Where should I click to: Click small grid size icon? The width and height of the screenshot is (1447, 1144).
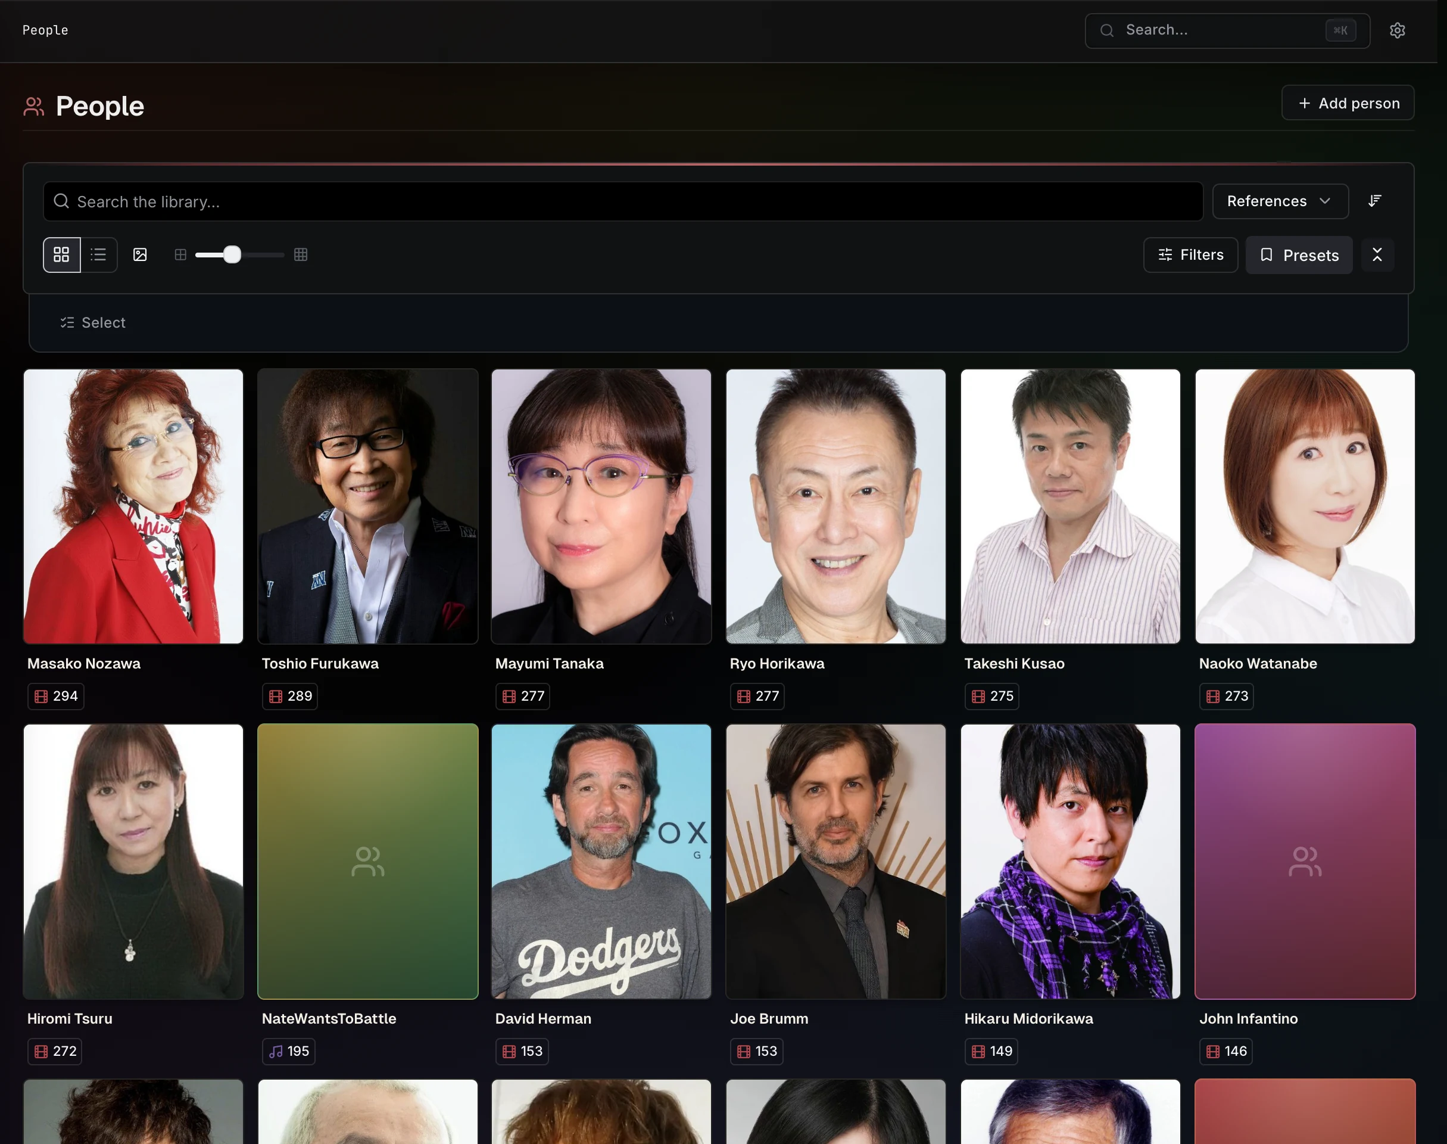tap(180, 254)
